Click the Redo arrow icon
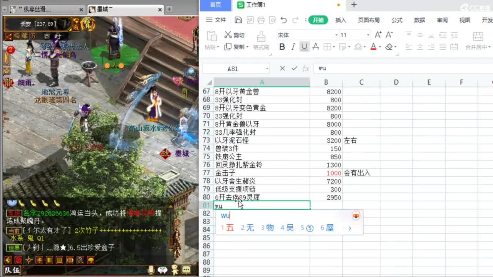This screenshot has width=493, height=277. [x=295, y=20]
